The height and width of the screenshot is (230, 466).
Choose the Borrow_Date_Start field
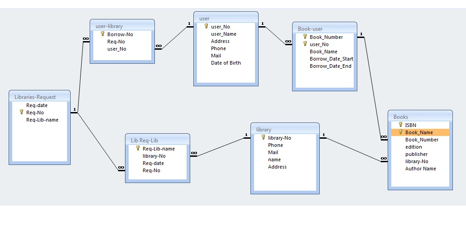pos(331,59)
